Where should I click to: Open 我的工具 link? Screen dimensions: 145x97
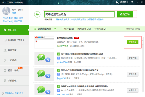(18, 21)
